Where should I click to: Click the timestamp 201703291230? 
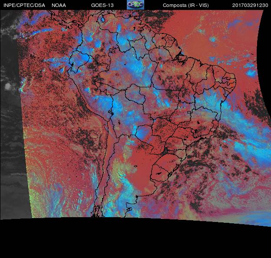click(x=250, y=5)
